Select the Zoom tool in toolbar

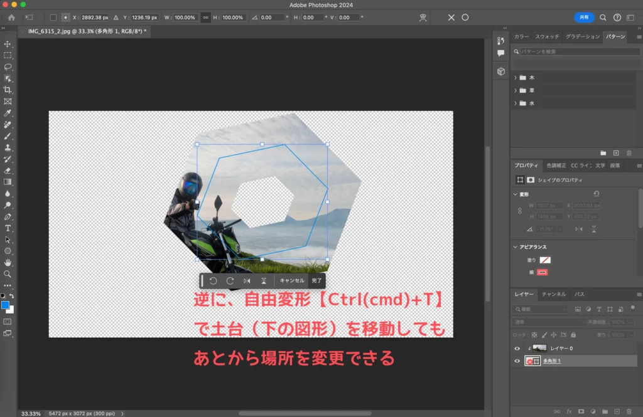(x=8, y=274)
